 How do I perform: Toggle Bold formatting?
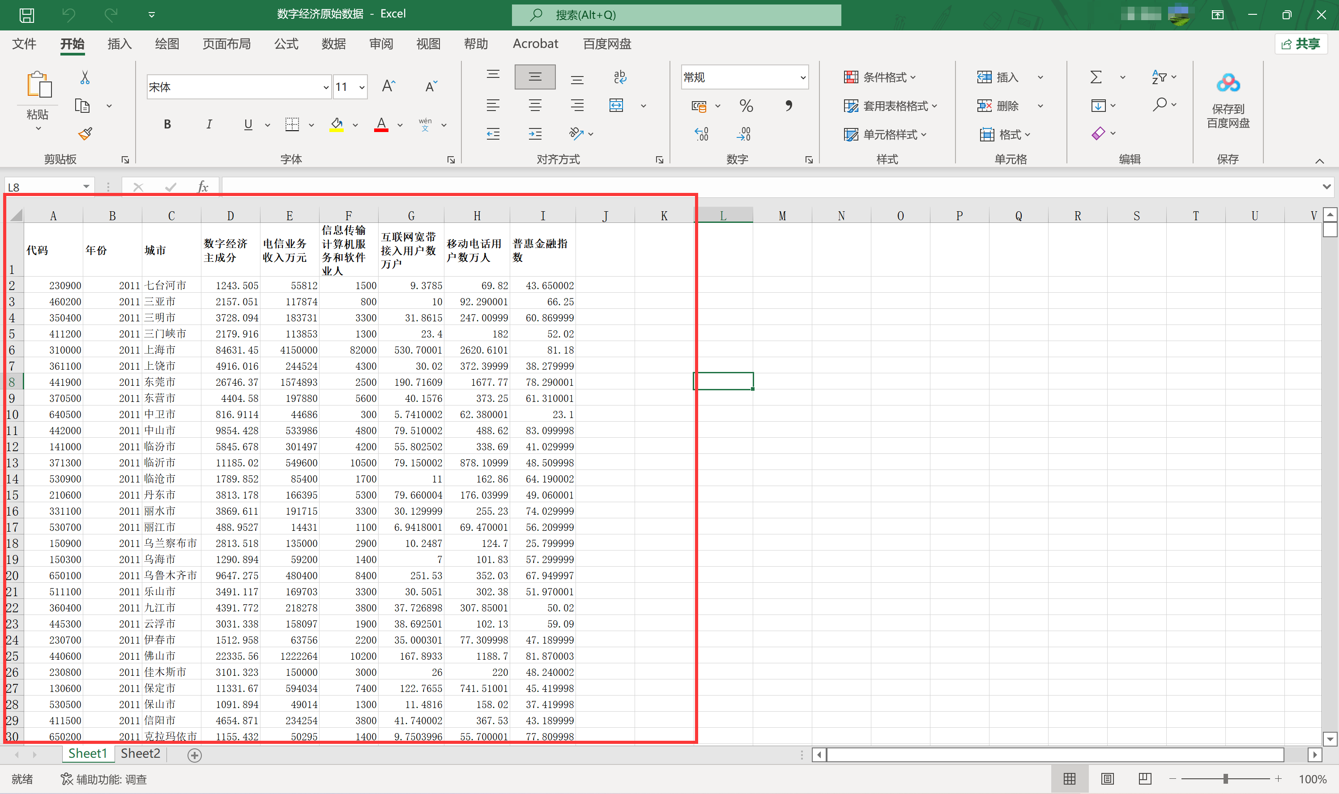click(x=167, y=125)
